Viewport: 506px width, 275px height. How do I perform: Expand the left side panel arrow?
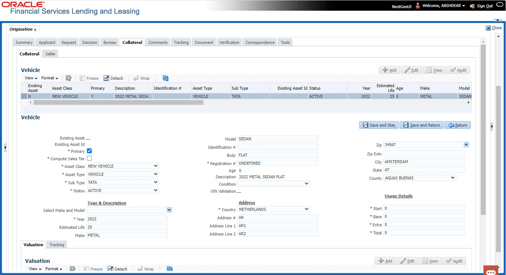click(x=5, y=148)
